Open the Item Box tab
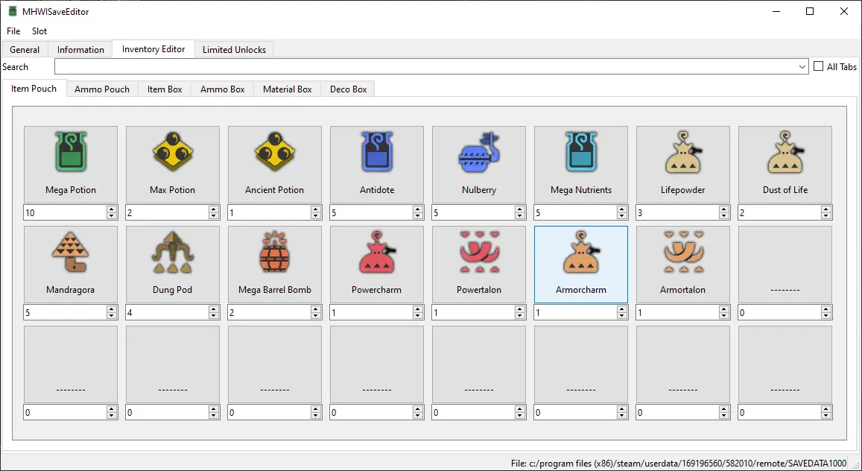The image size is (862, 471). coord(165,89)
